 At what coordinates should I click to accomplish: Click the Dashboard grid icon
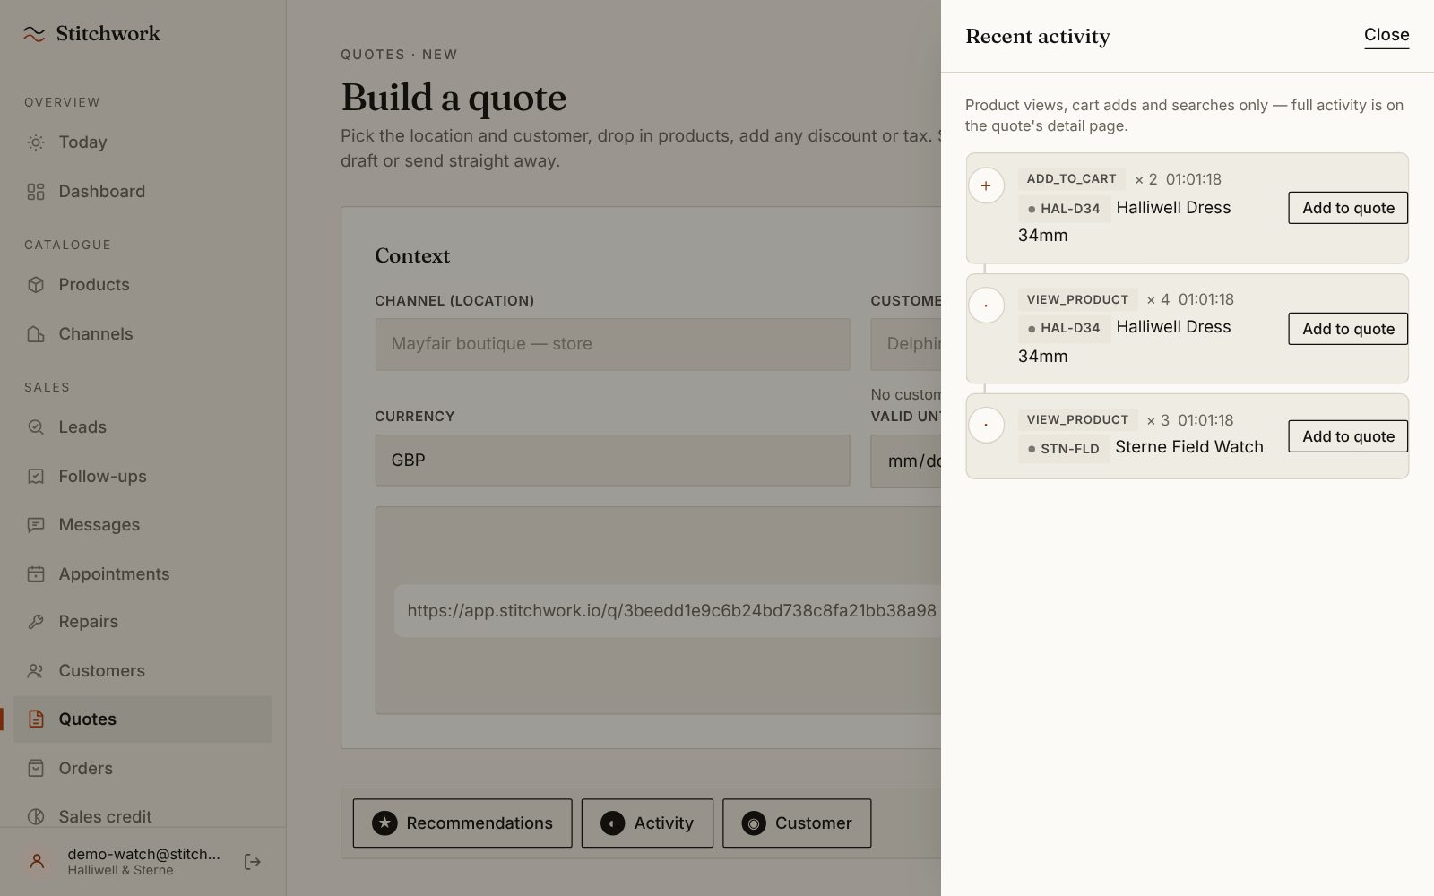36,192
